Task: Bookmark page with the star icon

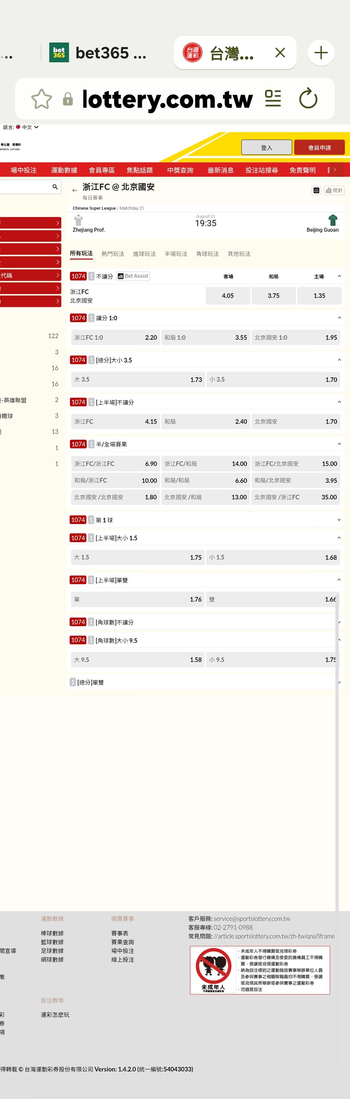Action: (x=42, y=99)
